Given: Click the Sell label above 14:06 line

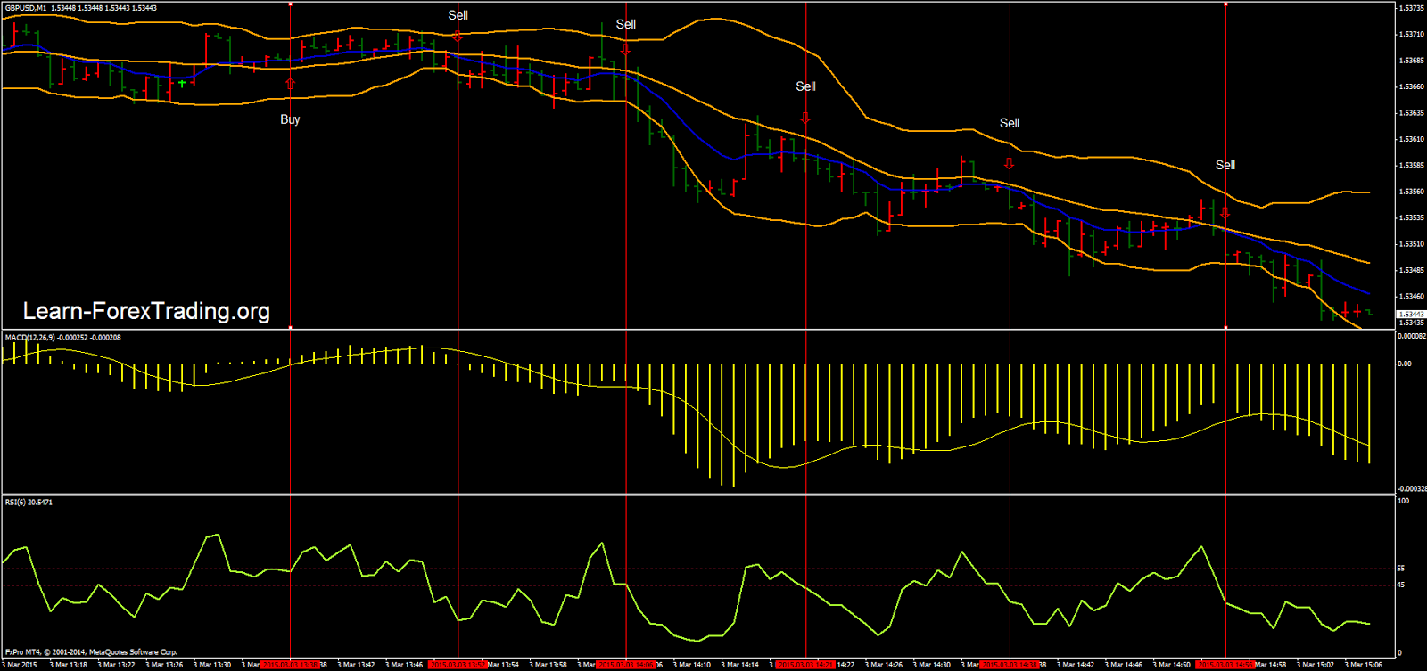Looking at the screenshot, I should (626, 24).
